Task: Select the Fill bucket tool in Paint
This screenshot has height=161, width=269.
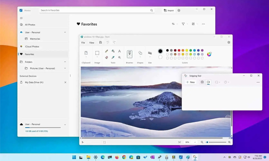Action: pos(113,51)
